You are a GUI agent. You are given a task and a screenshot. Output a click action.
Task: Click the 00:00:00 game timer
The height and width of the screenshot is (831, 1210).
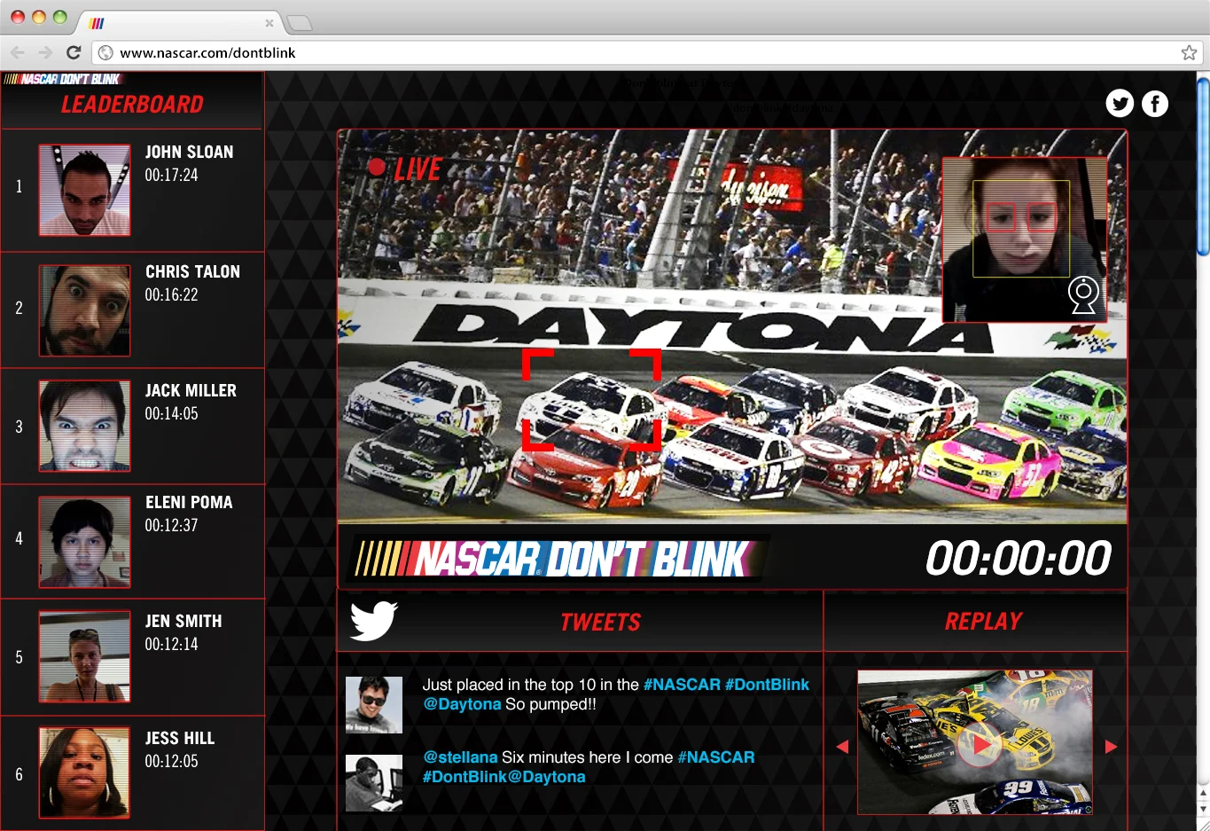click(x=1018, y=559)
